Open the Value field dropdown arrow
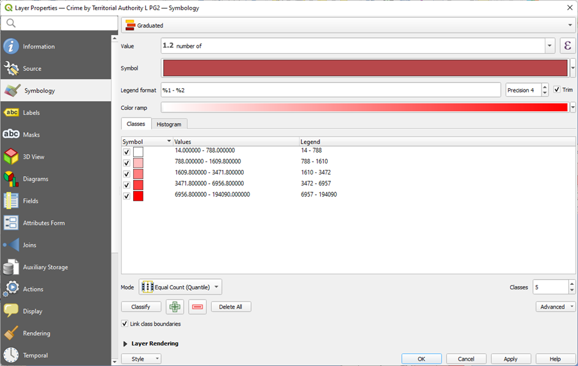This screenshot has width=578, height=366. pos(549,46)
